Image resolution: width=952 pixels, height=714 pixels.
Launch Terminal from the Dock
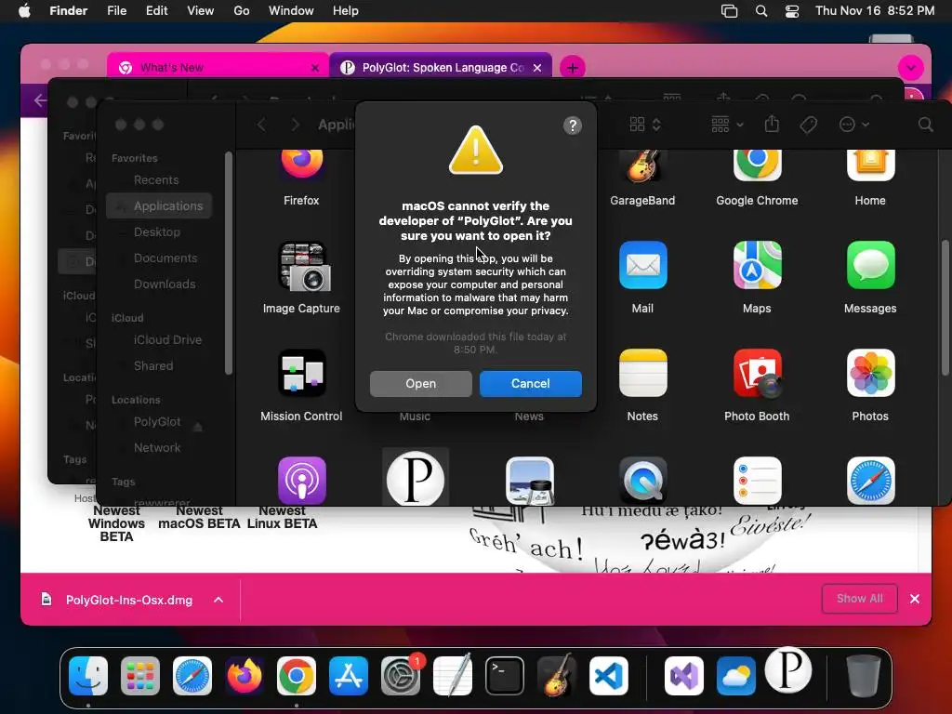[x=505, y=676]
